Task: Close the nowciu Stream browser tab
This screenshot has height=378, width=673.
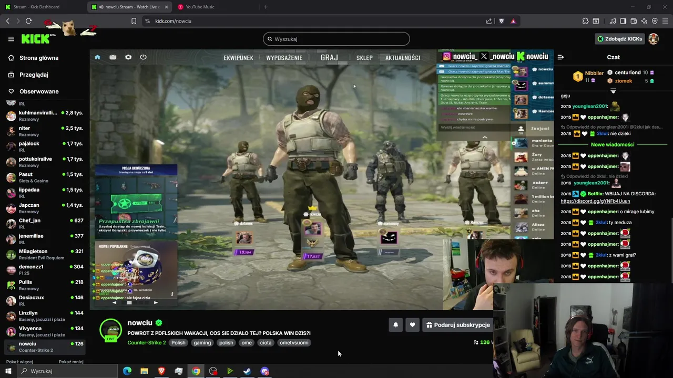Action: tap(167, 7)
